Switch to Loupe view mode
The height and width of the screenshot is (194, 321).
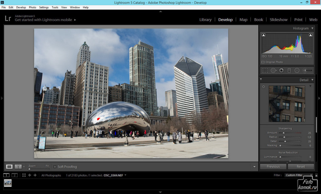(x=9, y=167)
